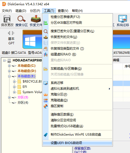The height and width of the screenshot is (153, 130).
Task: Expand the 本地磁盘(C:) tree node
Action: coord(9,66)
